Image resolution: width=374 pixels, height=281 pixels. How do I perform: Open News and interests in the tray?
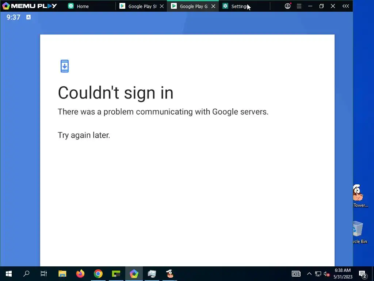tap(296, 274)
